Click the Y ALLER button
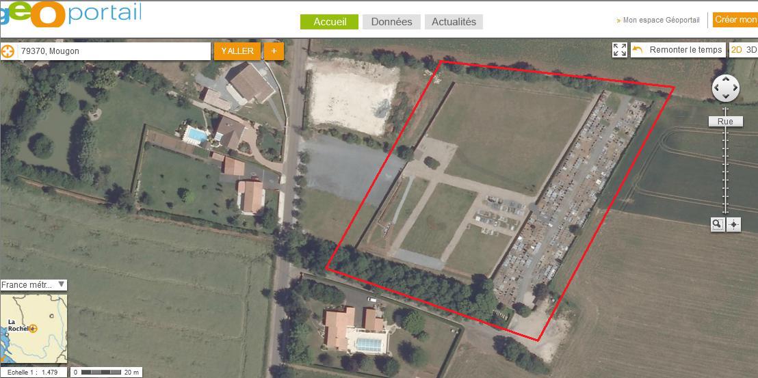The width and height of the screenshot is (758, 378). (x=237, y=51)
